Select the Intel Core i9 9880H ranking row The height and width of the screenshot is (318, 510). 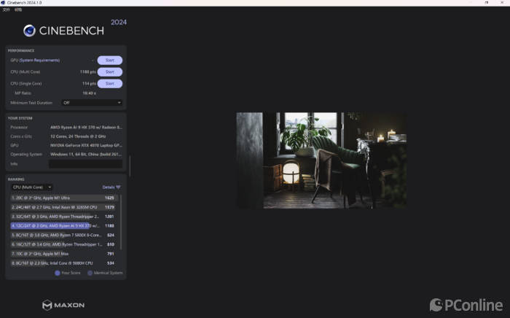coord(63,263)
